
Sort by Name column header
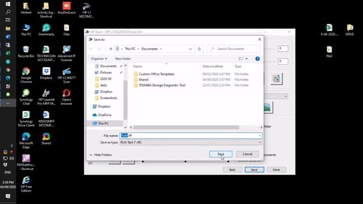pyautogui.click(x=137, y=66)
